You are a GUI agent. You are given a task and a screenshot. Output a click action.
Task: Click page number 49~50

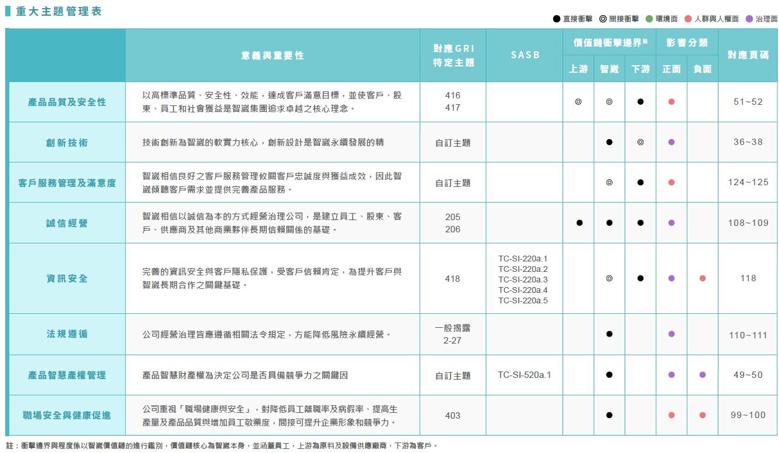point(748,375)
